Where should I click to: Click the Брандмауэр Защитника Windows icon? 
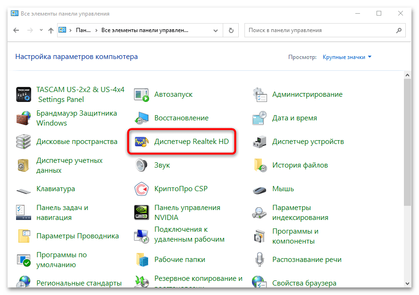[24, 118]
